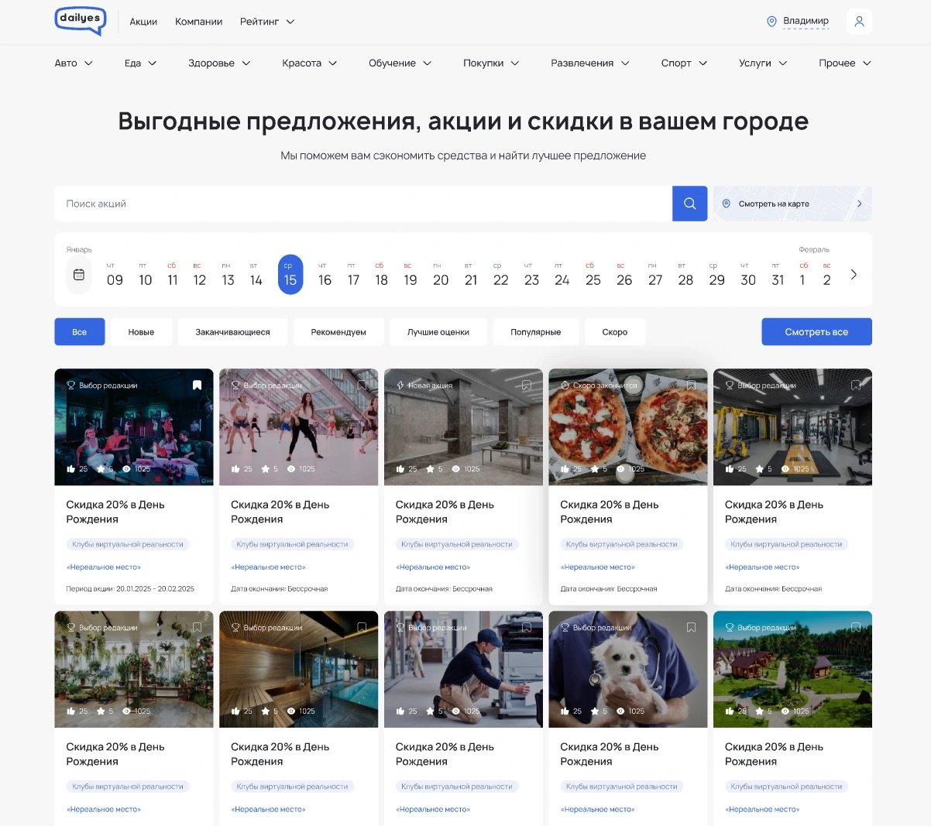Open the Компании menu item
The width and height of the screenshot is (931, 826).
(x=198, y=22)
